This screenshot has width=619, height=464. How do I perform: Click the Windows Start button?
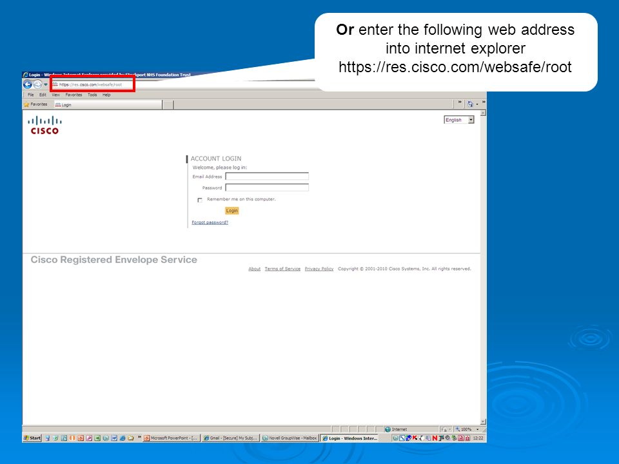pos(32,438)
